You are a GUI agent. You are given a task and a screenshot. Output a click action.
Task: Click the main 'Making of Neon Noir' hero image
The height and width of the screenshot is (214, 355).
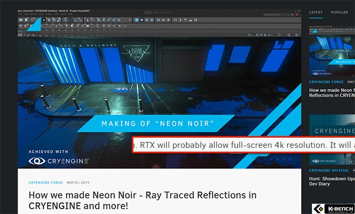[159, 89]
